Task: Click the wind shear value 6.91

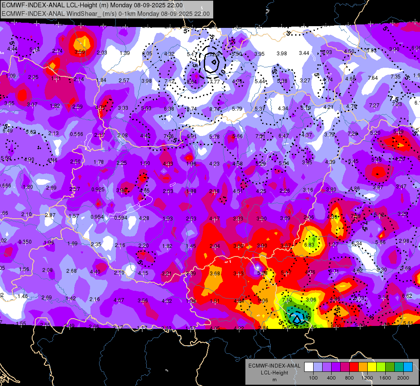Action: coord(192,136)
